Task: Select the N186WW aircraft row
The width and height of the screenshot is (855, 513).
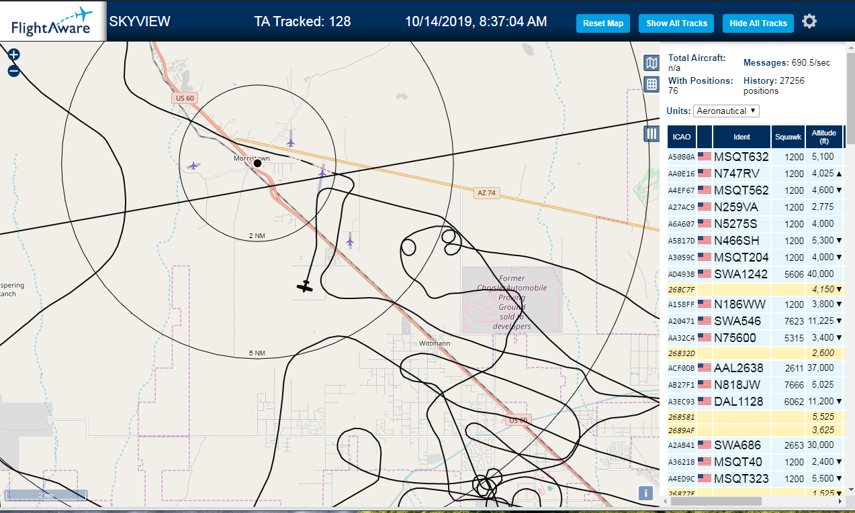Action: (756, 304)
